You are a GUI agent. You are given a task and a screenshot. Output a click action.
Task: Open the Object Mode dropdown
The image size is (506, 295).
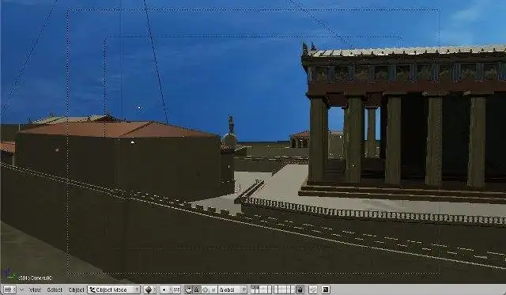coord(114,289)
